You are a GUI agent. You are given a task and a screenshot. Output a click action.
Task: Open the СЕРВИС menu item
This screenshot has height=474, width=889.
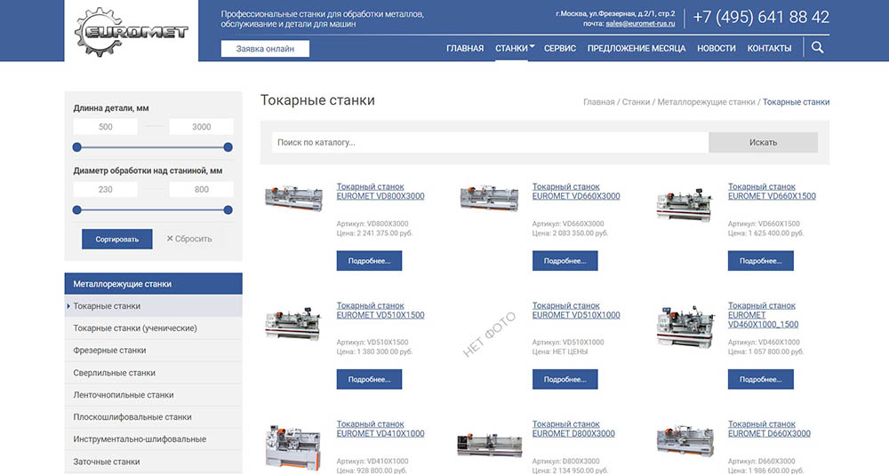[559, 49]
